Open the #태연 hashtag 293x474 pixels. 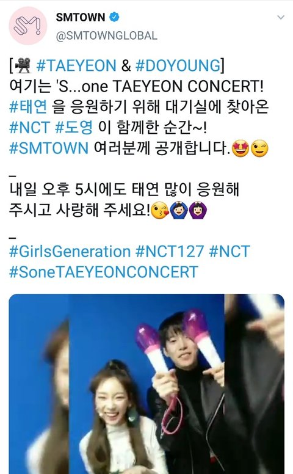pos(28,107)
